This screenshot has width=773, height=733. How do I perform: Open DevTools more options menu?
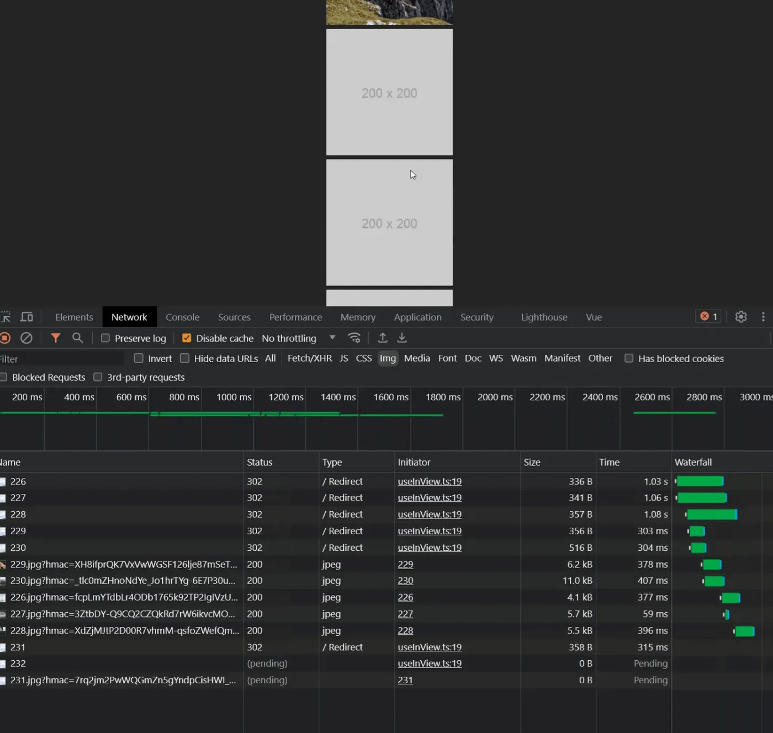coord(763,317)
